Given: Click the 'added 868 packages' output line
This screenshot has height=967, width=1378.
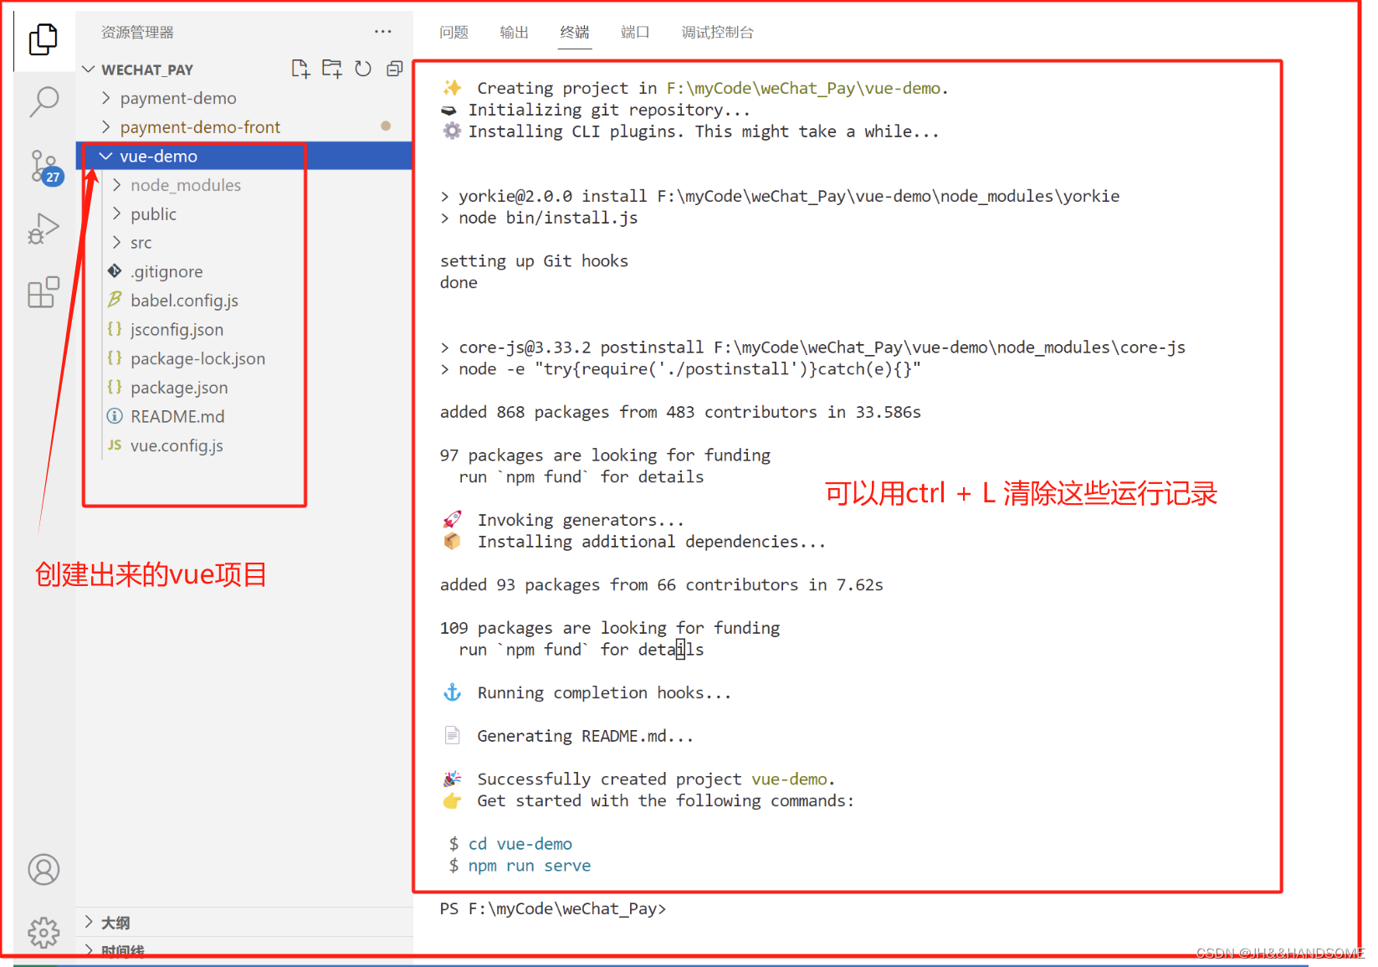Looking at the screenshot, I should click(680, 412).
